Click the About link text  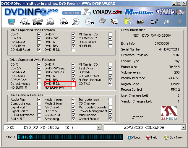136,137
